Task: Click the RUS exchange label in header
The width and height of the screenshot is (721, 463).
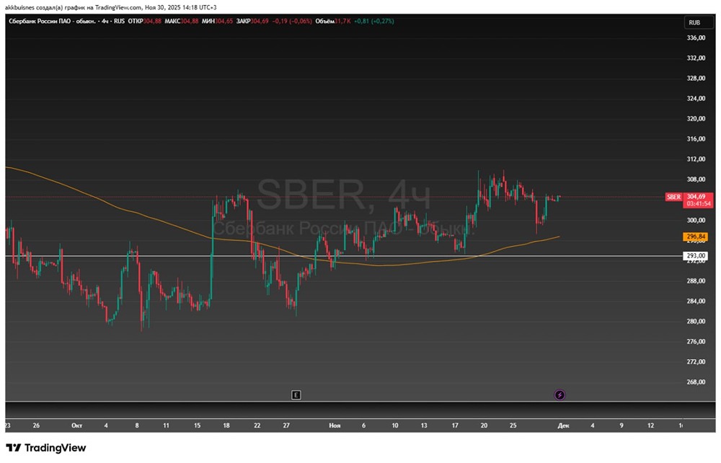Action: click(119, 21)
